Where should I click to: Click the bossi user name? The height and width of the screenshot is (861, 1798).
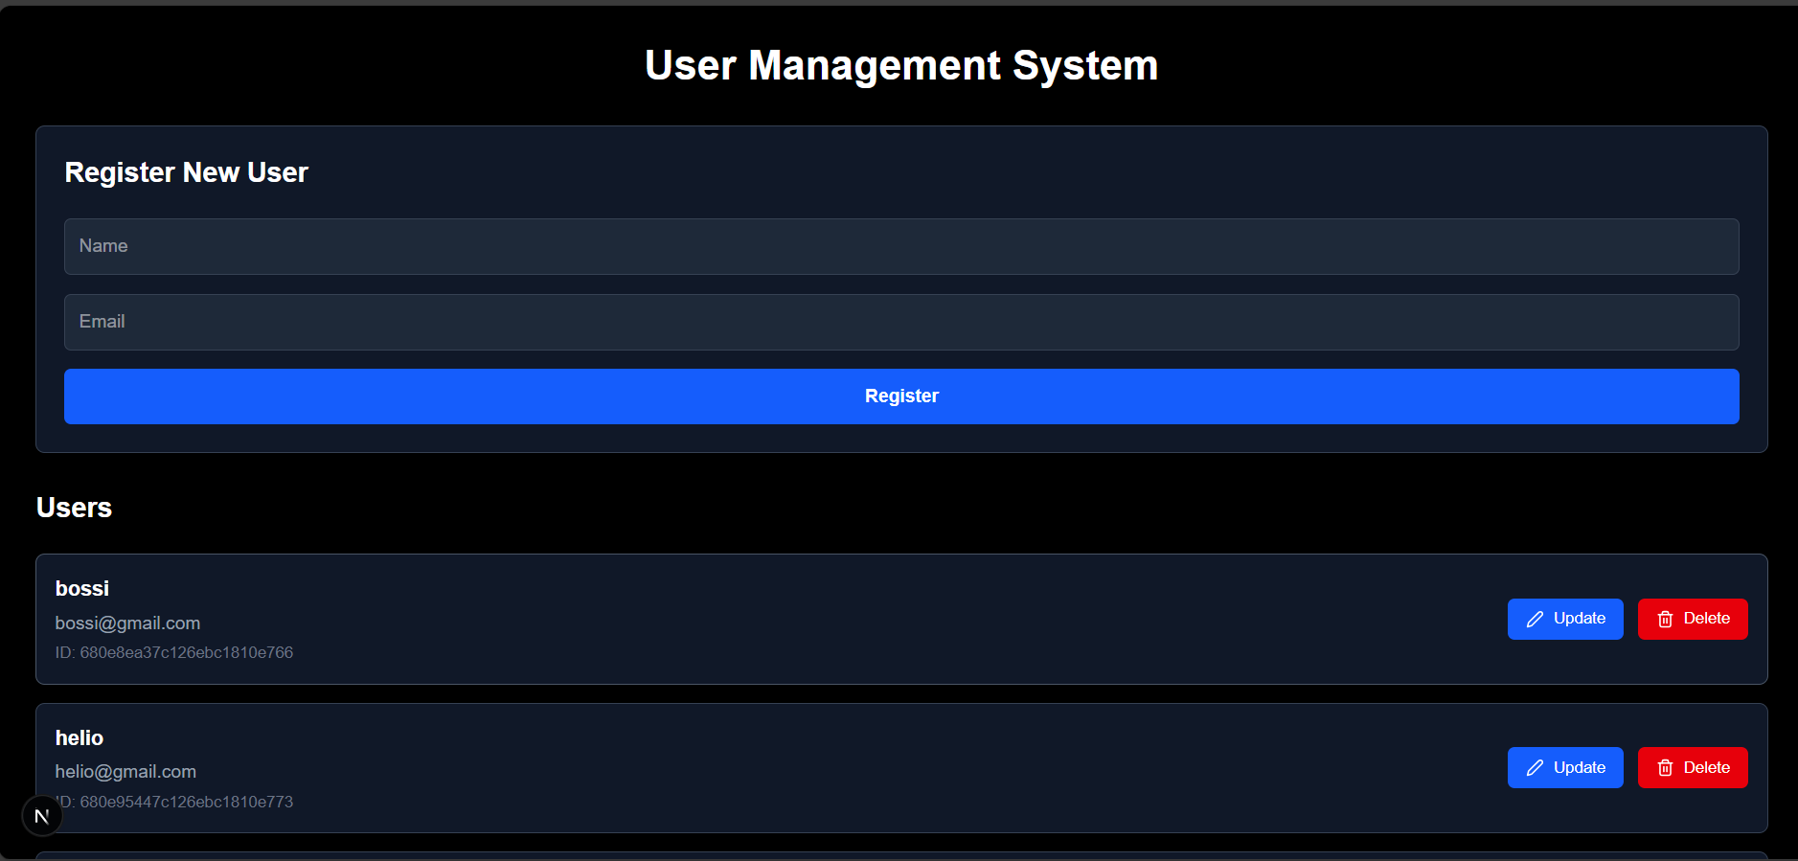(82, 589)
